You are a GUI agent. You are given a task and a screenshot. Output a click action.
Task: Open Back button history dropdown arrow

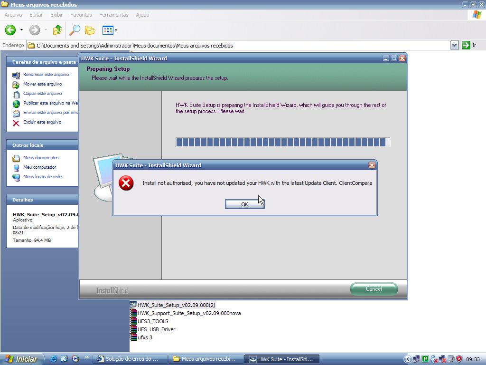pyautogui.click(x=21, y=30)
